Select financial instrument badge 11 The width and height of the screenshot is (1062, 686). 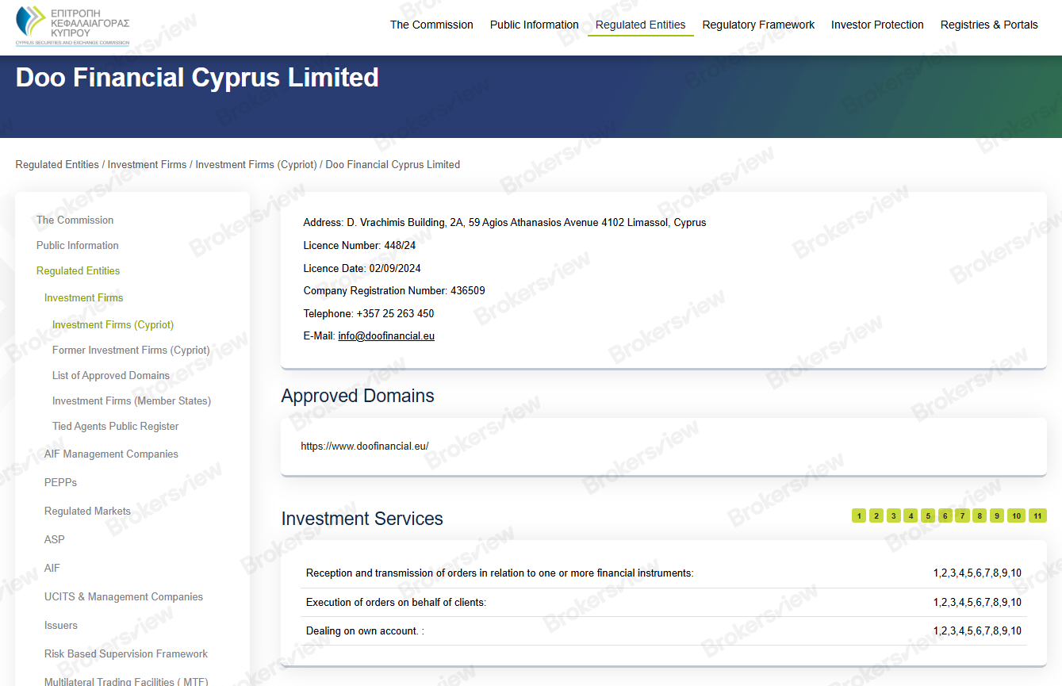[1037, 515]
